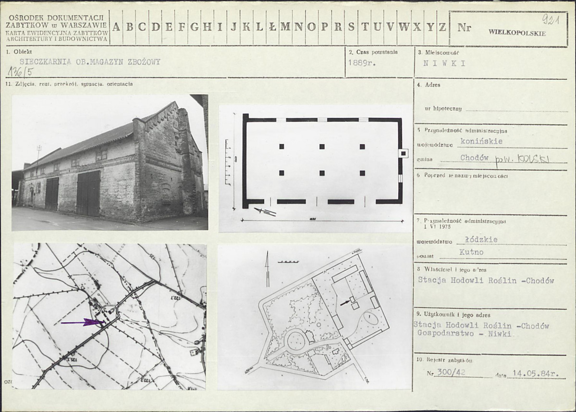This screenshot has width=576, height=412.
Task: Click the orientation arrow on floor plan
Action: [x=265, y=212]
